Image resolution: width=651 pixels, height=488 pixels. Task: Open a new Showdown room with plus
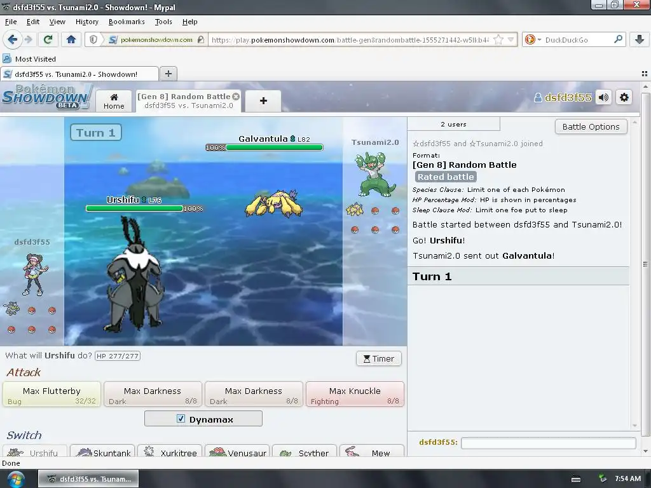pos(263,101)
